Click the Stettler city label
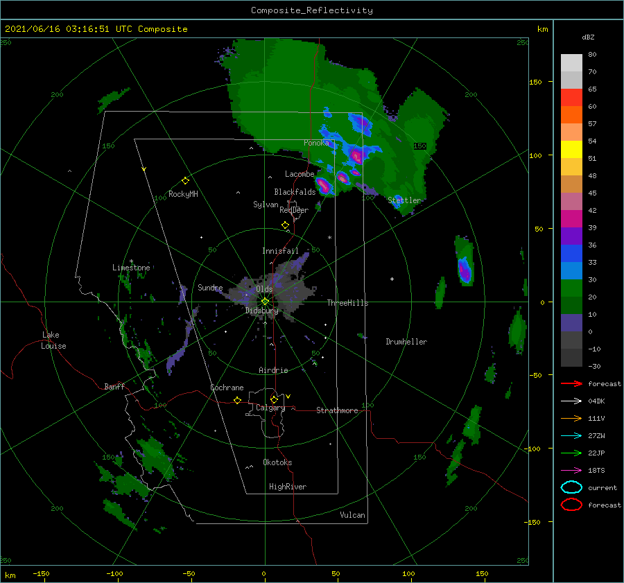Screen dimensions: 624x583 point(404,200)
